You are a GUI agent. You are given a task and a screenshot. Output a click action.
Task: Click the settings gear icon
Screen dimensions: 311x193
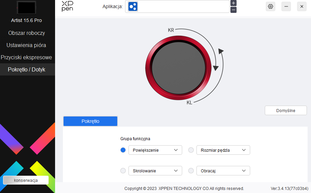271,6
